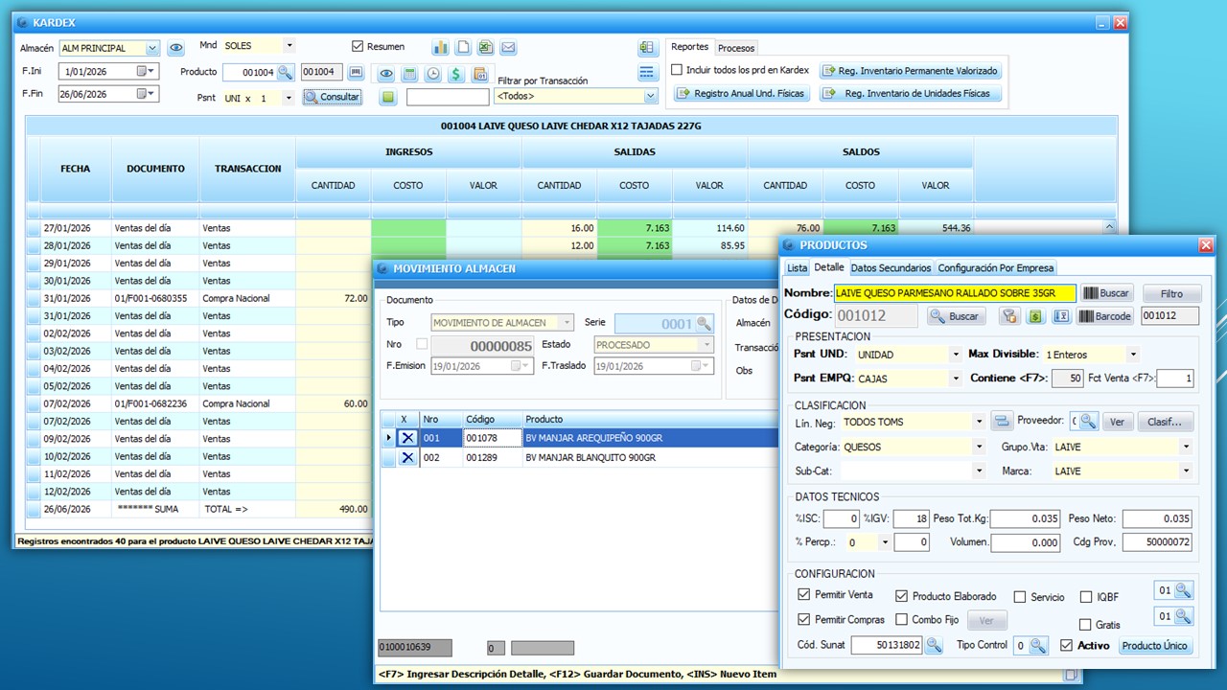This screenshot has height=690, width=1227.
Task: Click blank document icon beside bar chart
Action: coord(463,47)
